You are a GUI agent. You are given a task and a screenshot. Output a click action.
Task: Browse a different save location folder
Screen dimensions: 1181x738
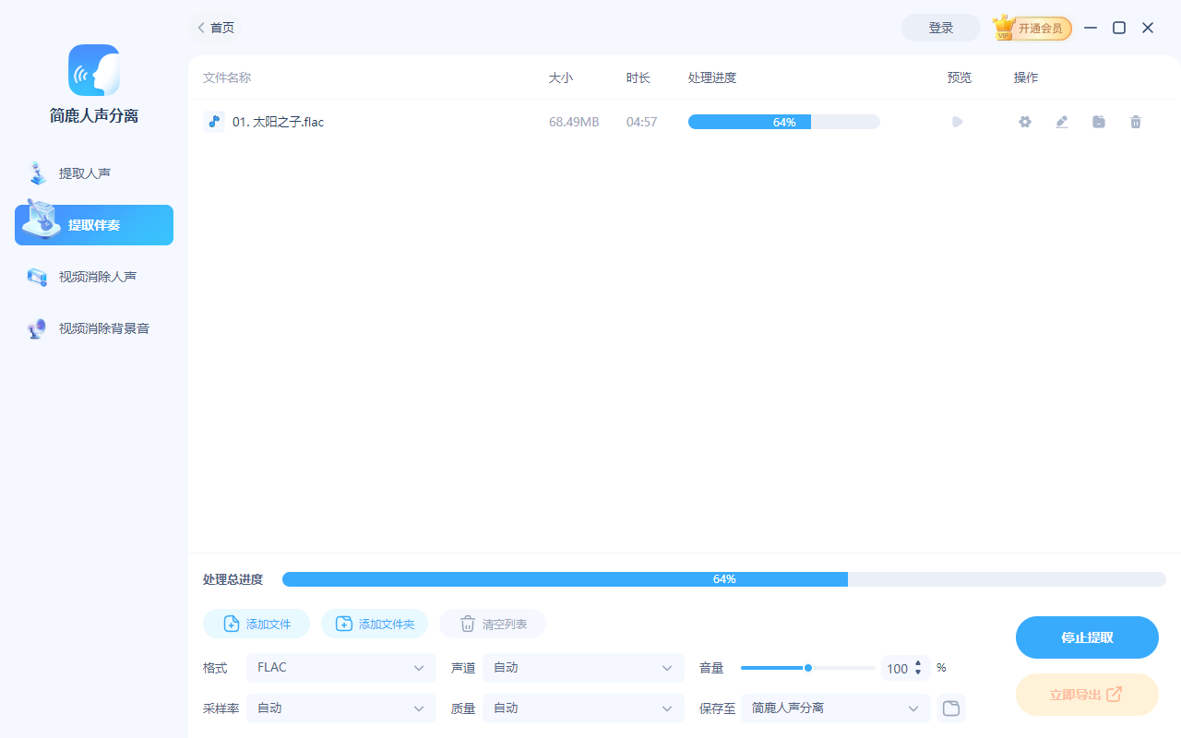(950, 708)
